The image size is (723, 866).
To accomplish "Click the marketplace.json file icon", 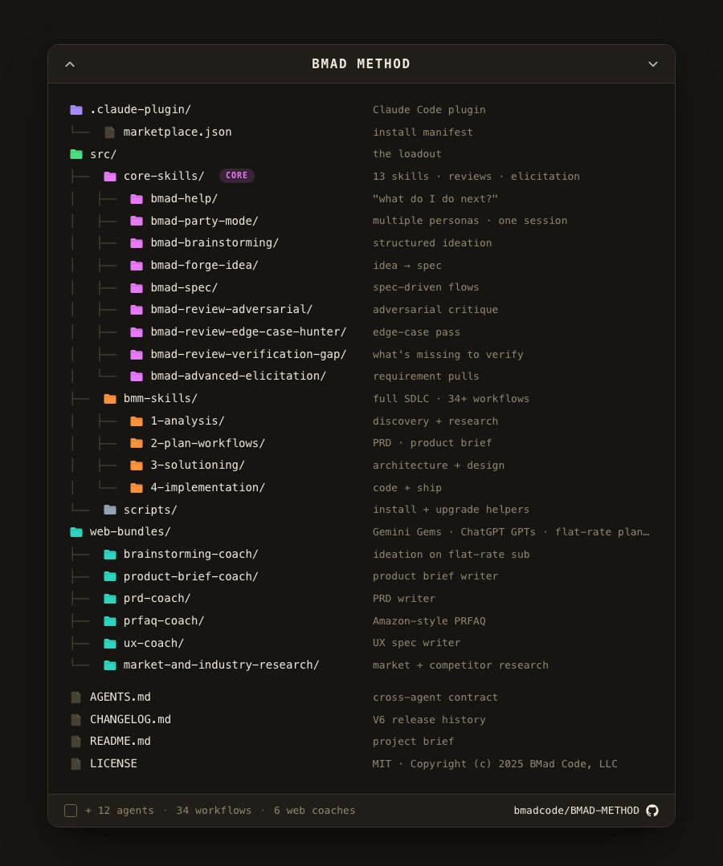I will 109,132.
